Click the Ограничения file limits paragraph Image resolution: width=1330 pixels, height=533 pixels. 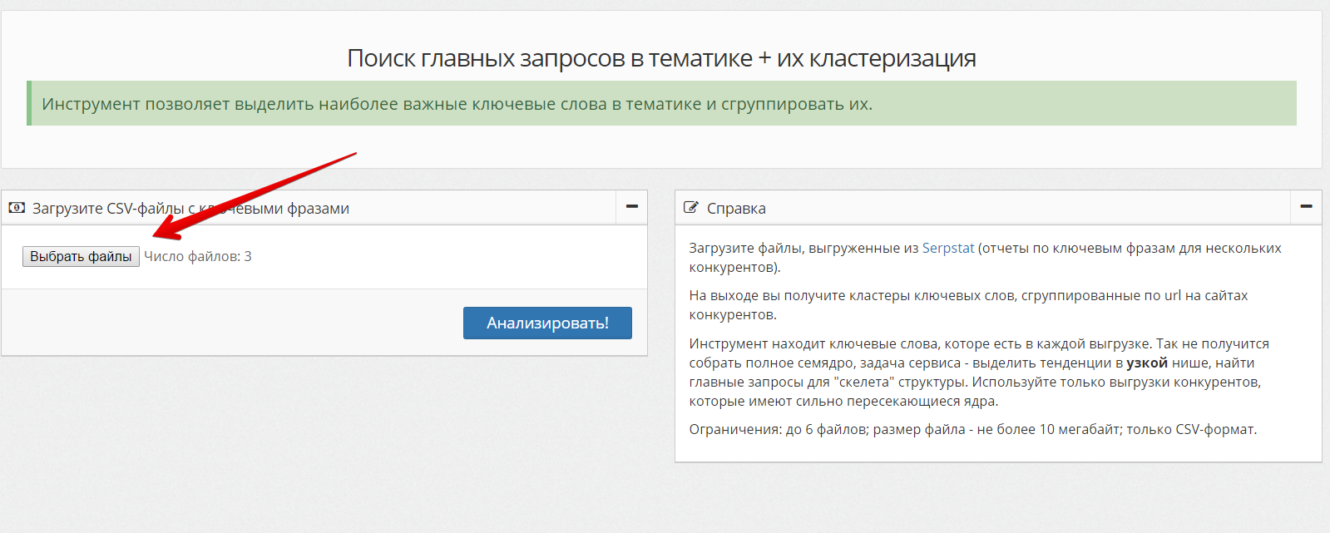(x=972, y=429)
